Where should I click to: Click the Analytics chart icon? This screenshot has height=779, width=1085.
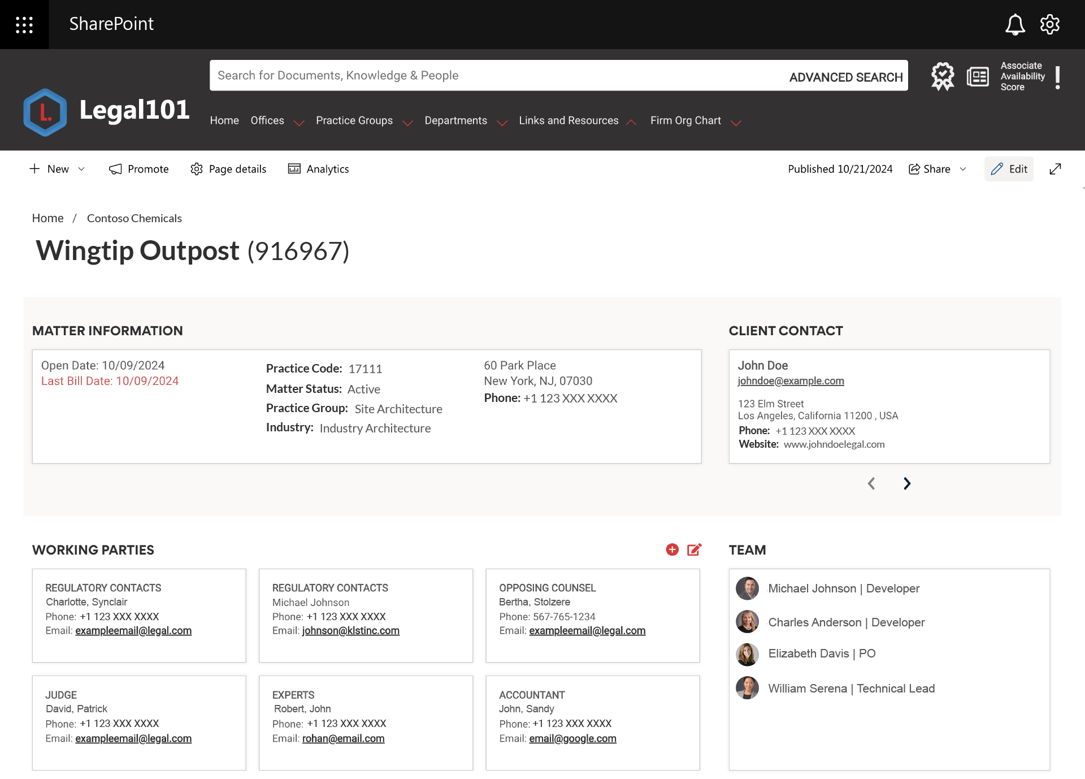point(294,169)
